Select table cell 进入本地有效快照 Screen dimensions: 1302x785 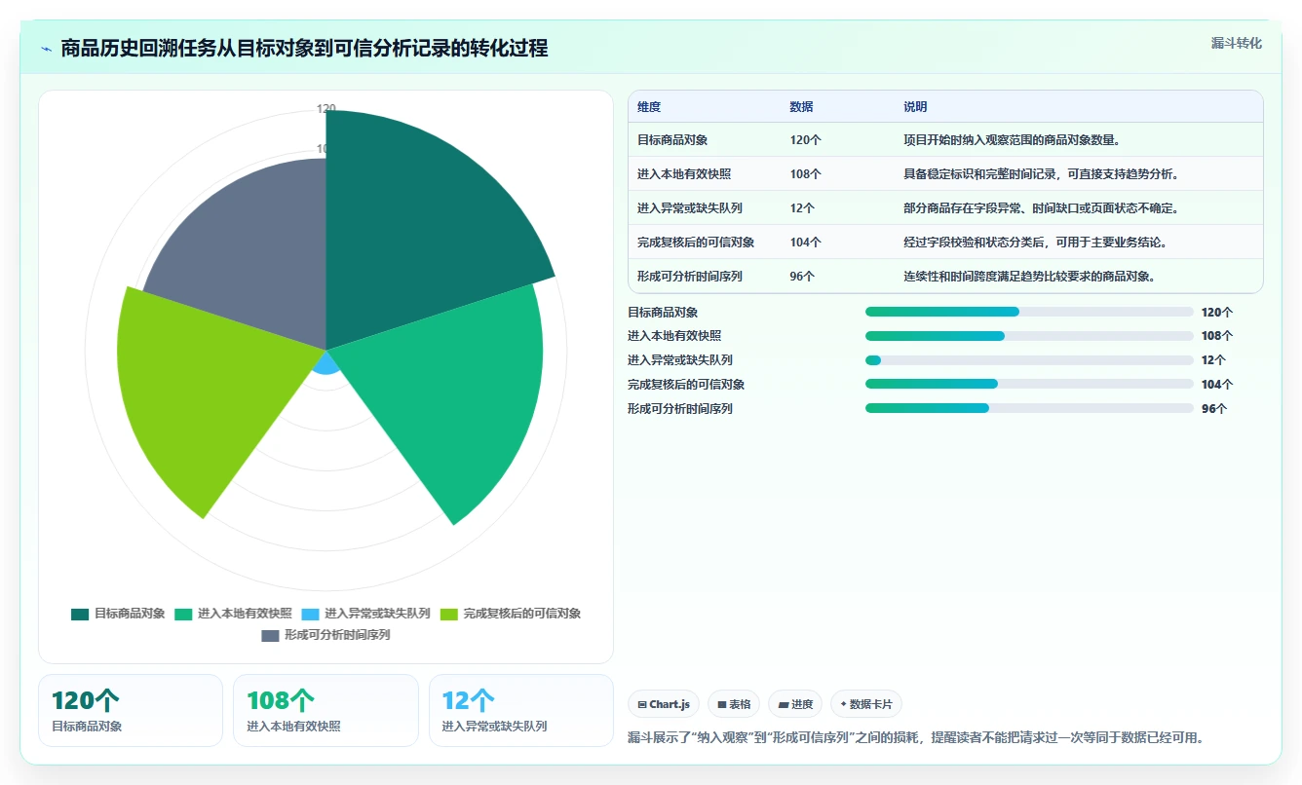[684, 174]
